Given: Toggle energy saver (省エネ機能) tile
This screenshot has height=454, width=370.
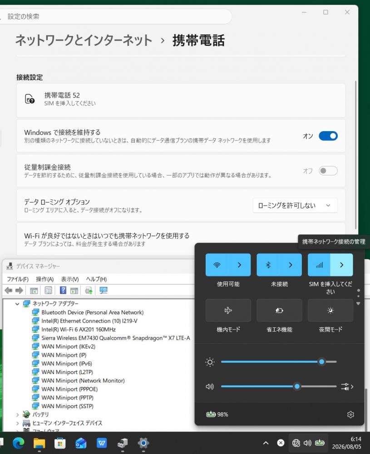Looking at the screenshot, I should tap(279, 311).
